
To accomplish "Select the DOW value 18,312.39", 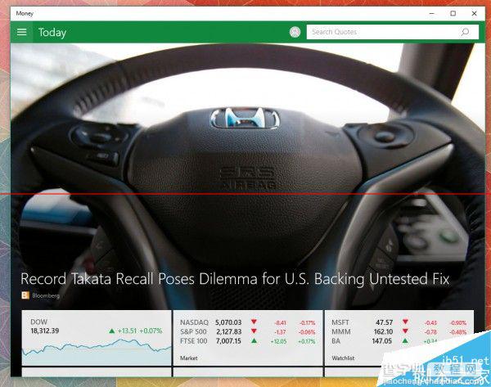I will coord(45,331).
